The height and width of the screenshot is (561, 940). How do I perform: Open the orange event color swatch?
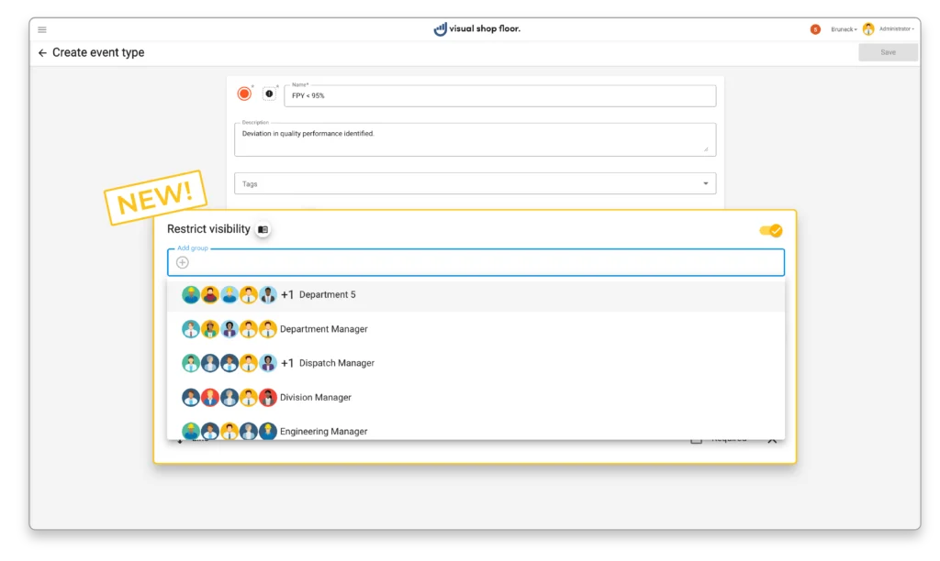click(244, 93)
